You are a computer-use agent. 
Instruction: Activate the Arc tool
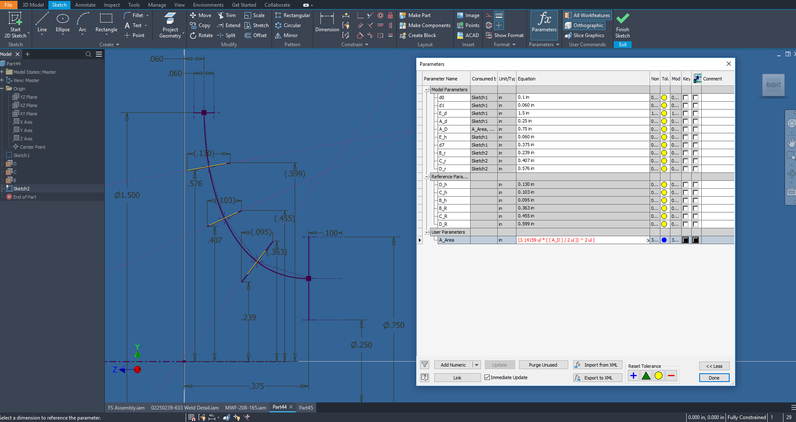click(83, 22)
